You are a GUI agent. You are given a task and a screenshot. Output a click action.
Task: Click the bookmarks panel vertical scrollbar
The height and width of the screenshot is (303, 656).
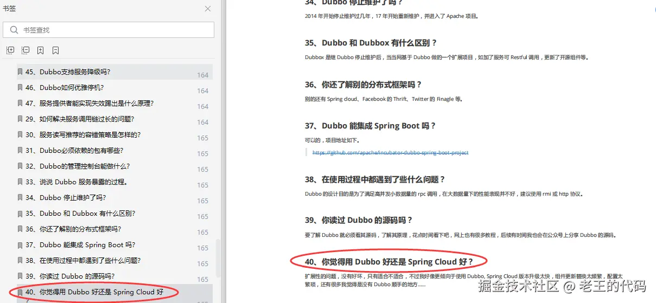pyautogui.click(x=219, y=259)
